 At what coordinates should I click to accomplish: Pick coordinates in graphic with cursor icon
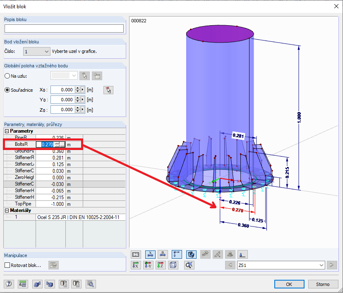(x=108, y=90)
